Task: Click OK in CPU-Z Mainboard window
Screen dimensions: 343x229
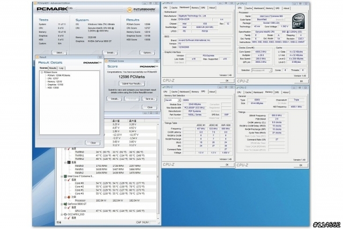Action: pyautogui.click(x=227, y=80)
